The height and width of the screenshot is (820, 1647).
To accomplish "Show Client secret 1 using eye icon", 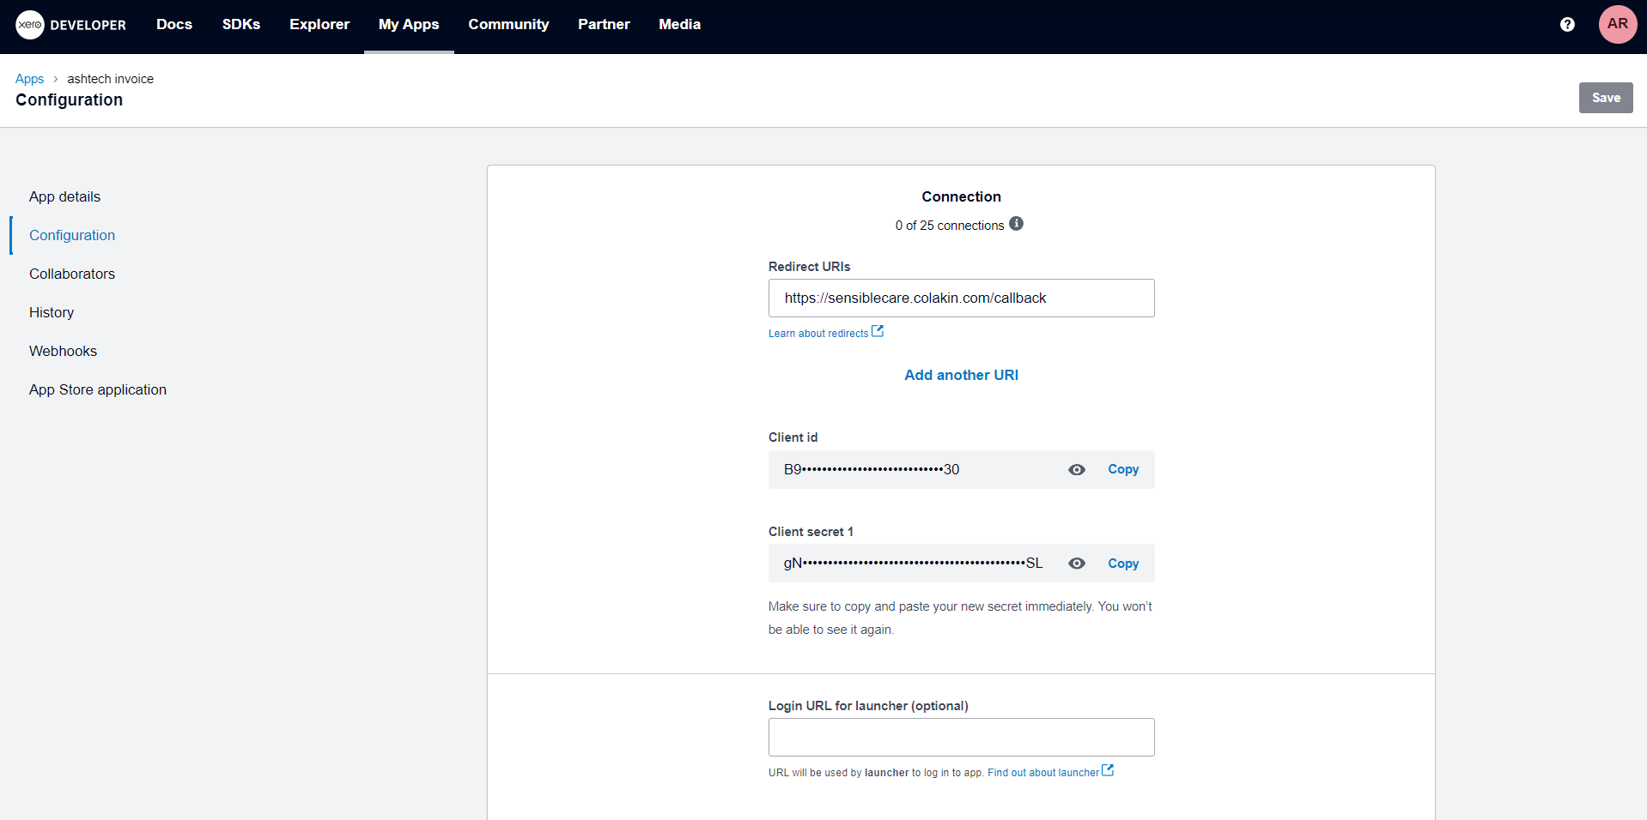I will pyautogui.click(x=1076, y=564).
